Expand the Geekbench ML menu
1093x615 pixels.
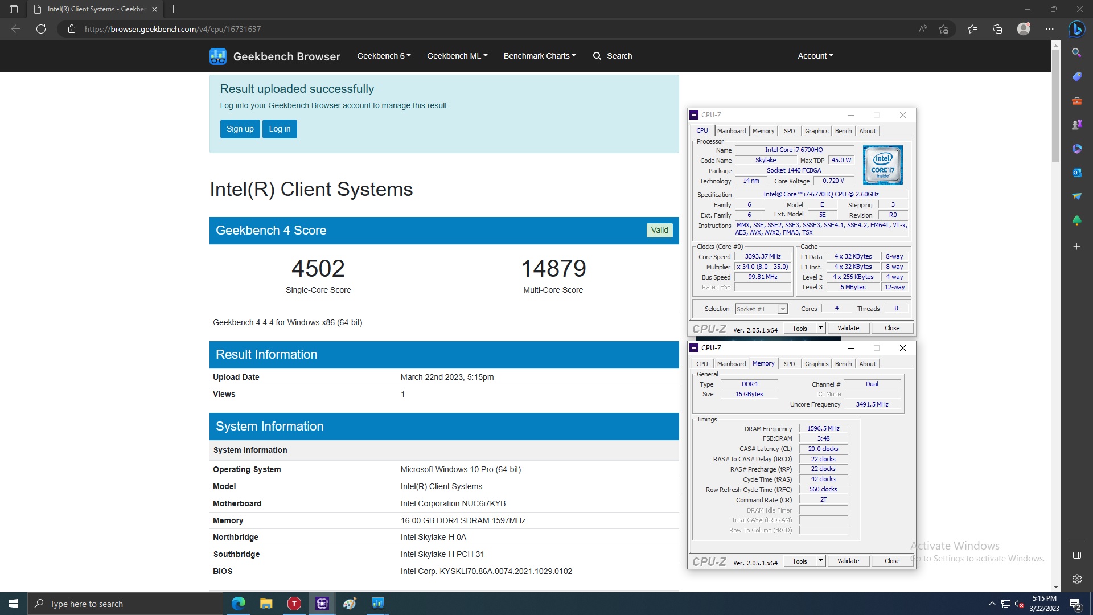[x=457, y=56]
